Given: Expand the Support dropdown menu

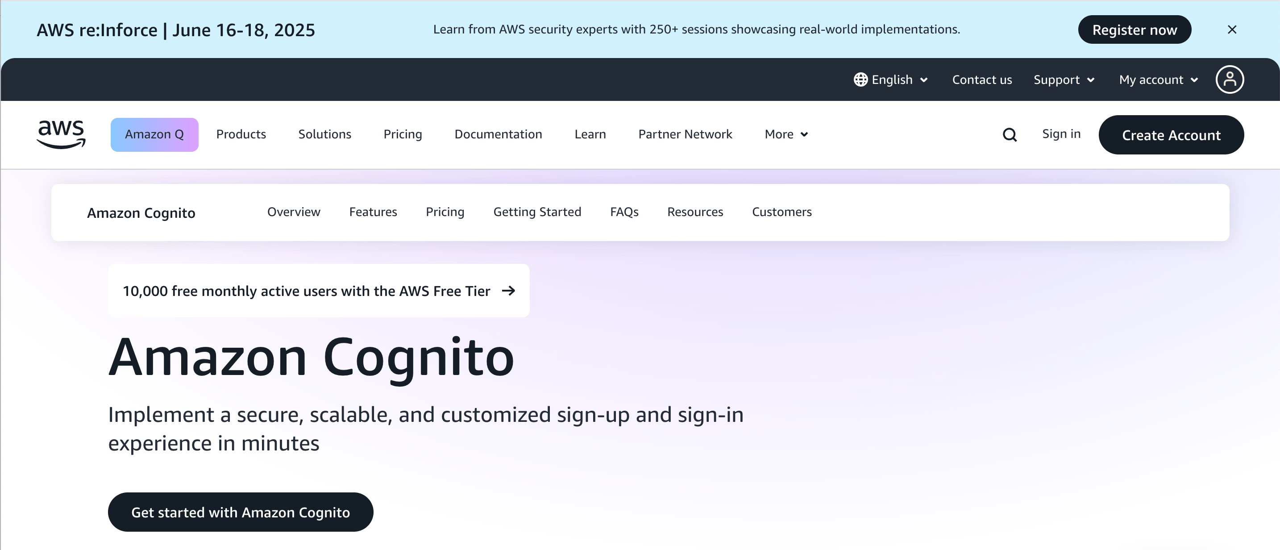Looking at the screenshot, I should 1064,79.
